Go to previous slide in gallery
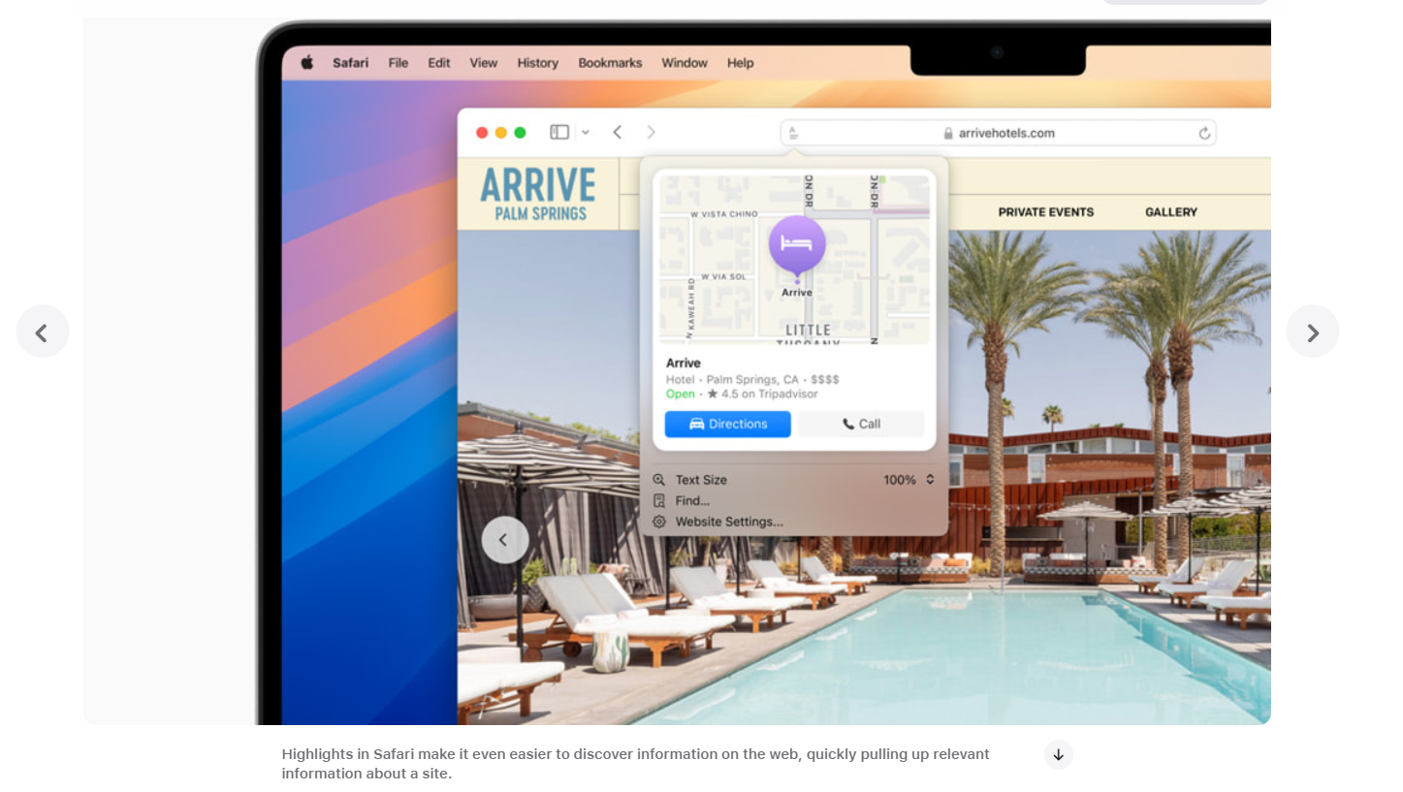 43,332
